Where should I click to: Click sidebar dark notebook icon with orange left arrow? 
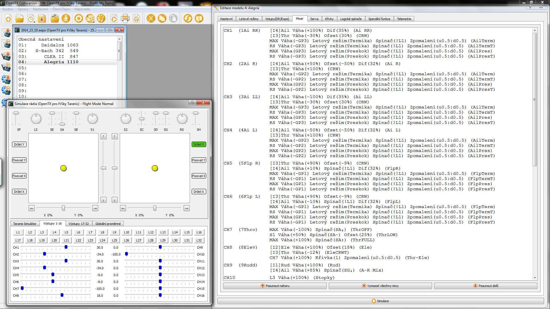tap(6, 67)
